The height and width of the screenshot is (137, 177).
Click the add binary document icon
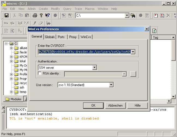162,15
